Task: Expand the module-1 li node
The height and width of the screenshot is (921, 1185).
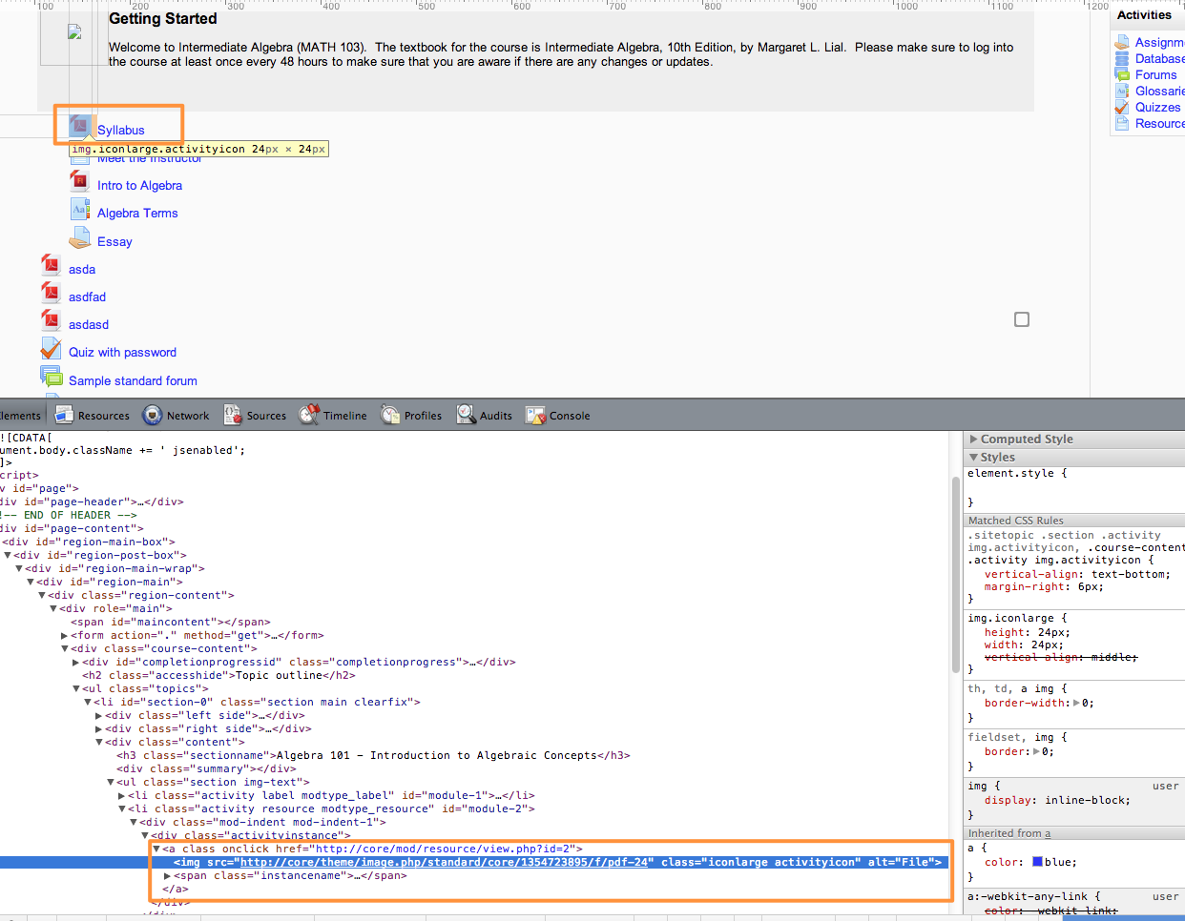Action: [121, 795]
